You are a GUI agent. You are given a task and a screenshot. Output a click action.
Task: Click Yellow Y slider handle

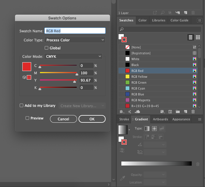click(74, 82)
